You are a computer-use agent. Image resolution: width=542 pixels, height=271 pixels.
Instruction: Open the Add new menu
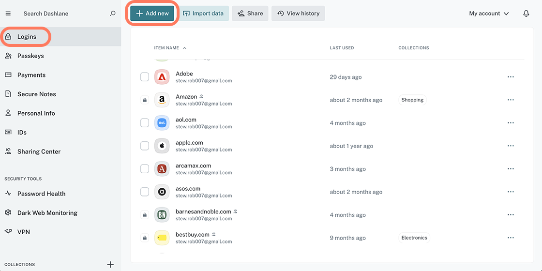(x=152, y=14)
